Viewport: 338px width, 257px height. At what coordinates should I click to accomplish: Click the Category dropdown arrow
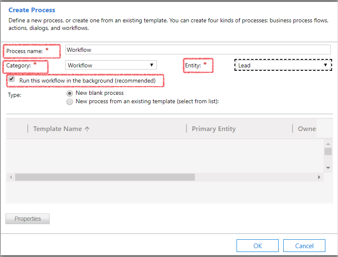152,65
